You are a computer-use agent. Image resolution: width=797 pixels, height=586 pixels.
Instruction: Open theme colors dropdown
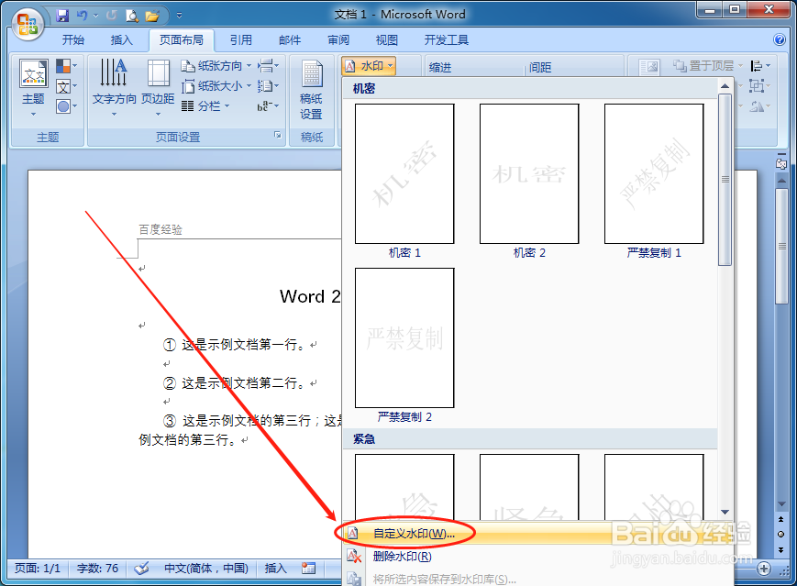(x=66, y=66)
